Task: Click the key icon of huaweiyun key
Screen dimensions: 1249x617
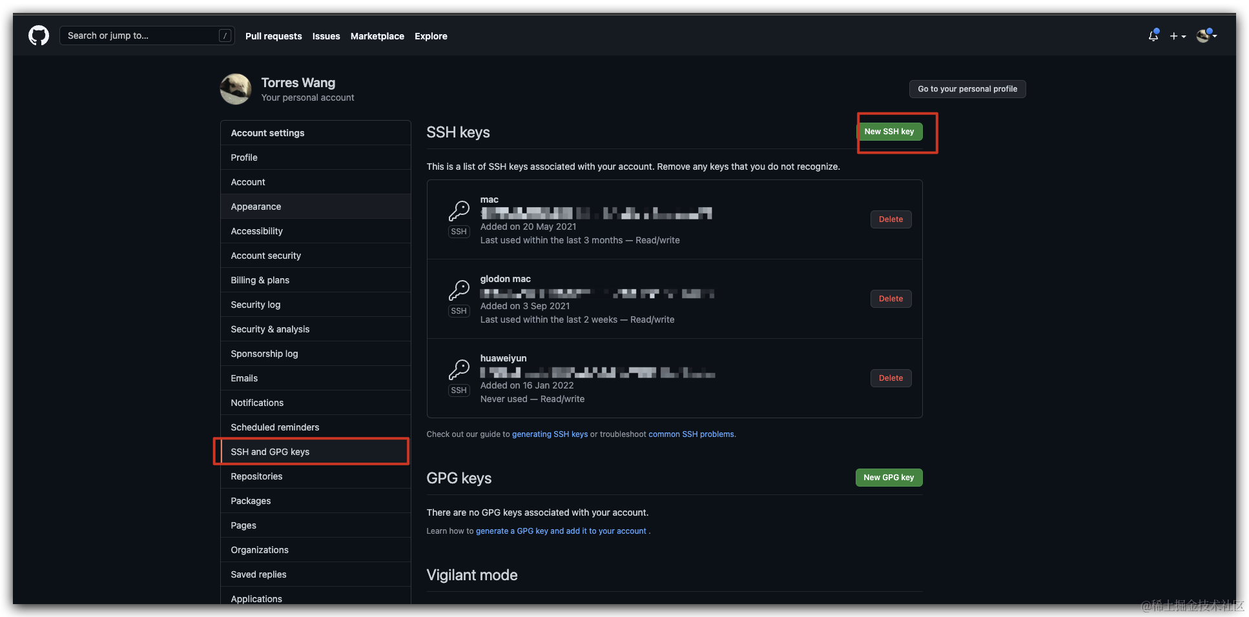Action: tap(459, 369)
